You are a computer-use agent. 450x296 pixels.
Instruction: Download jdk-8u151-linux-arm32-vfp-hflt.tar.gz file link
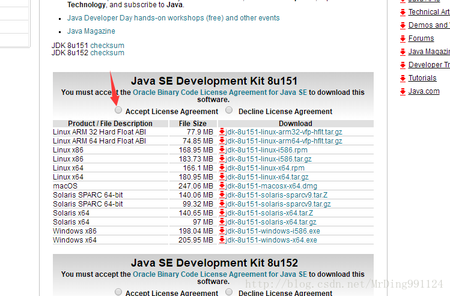284,132
